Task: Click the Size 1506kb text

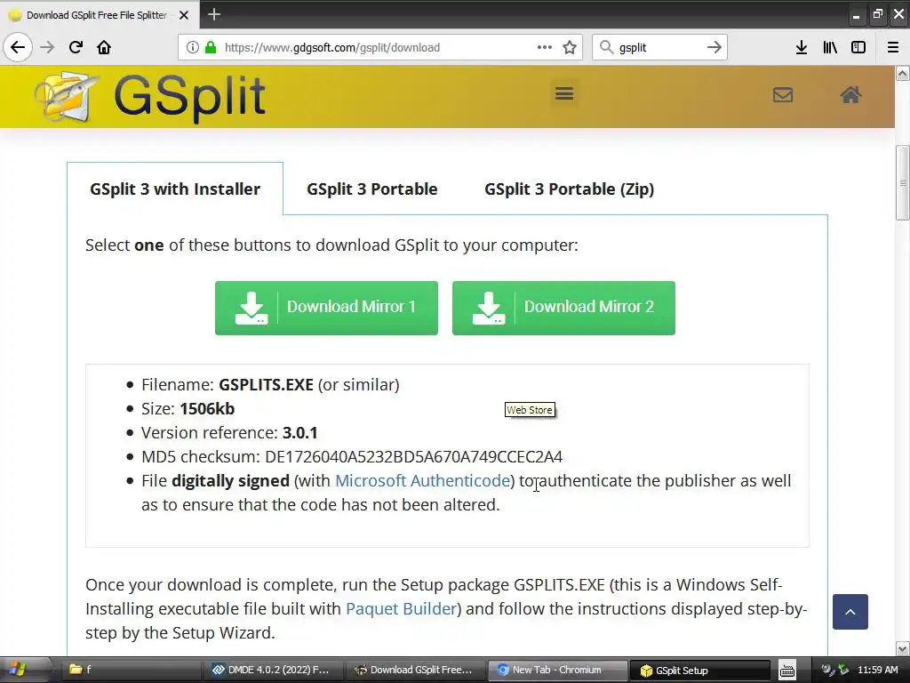Action: coord(188,409)
